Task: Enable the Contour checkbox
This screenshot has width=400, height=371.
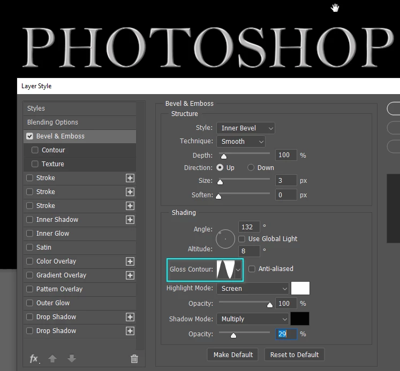Action: point(35,150)
